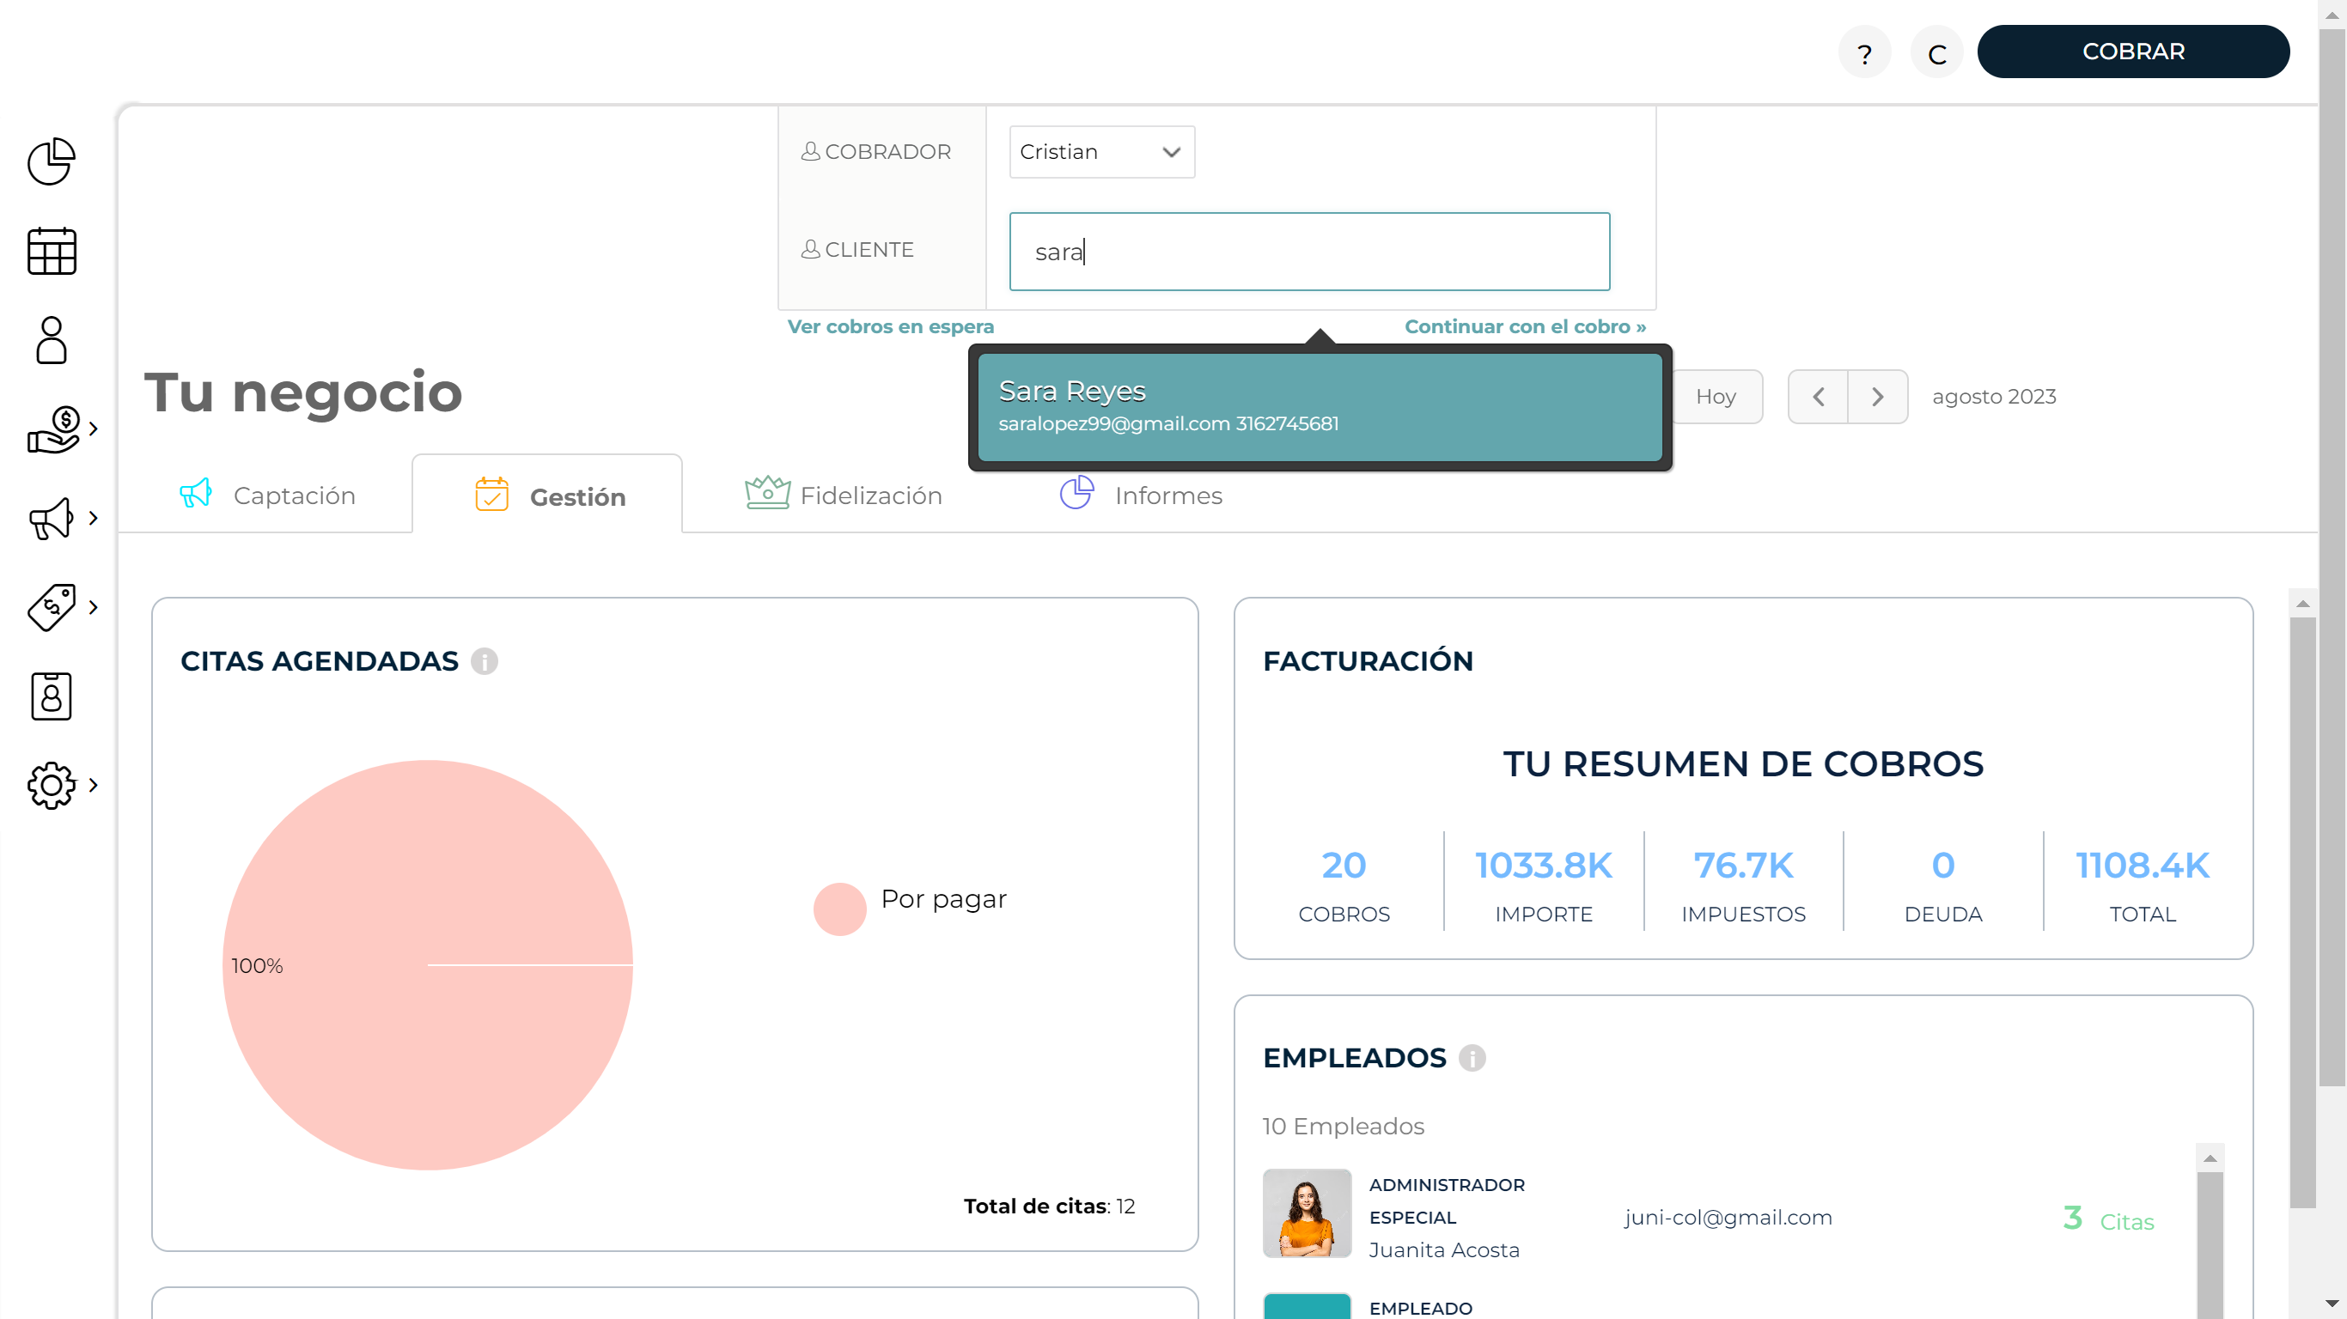This screenshot has height=1319, width=2347.
Task: Click the 3 Citas count for Juanita
Action: coord(2108,1218)
